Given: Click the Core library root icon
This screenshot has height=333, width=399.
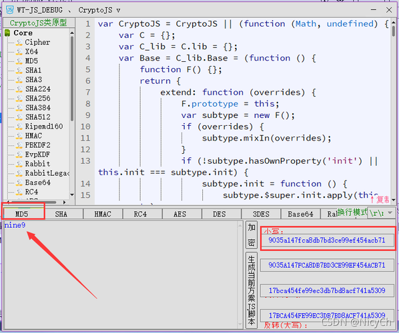Looking at the screenshot, I should tap(7, 33).
